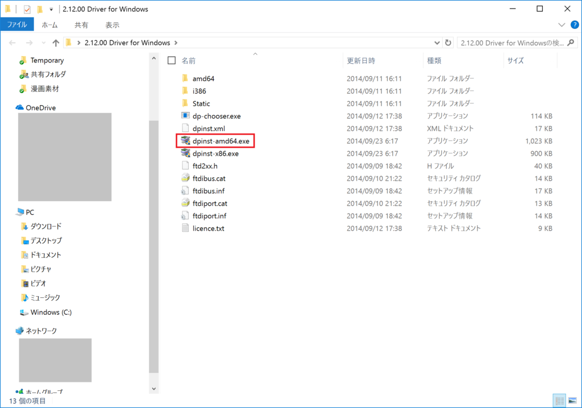Screen dimensions: 582x408
Task: Click the navigation pane scroll down arrow
Action: pos(153,389)
